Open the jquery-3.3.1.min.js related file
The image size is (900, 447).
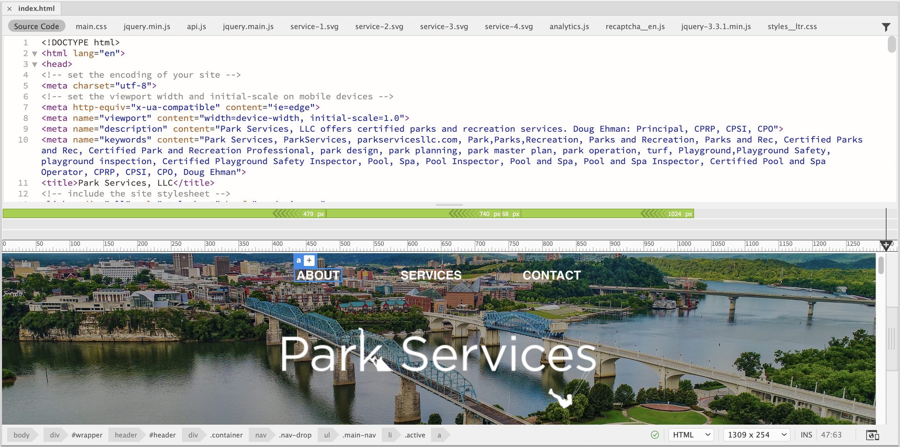(x=716, y=26)
